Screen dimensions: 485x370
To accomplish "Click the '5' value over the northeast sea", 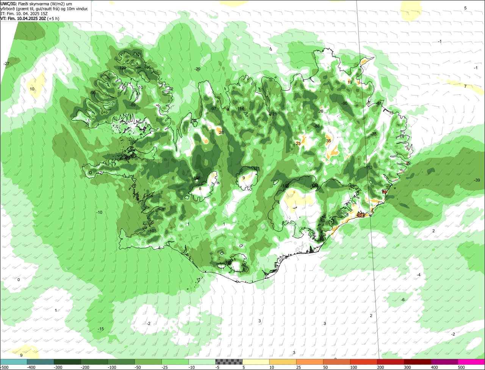I will coord(465,8).
